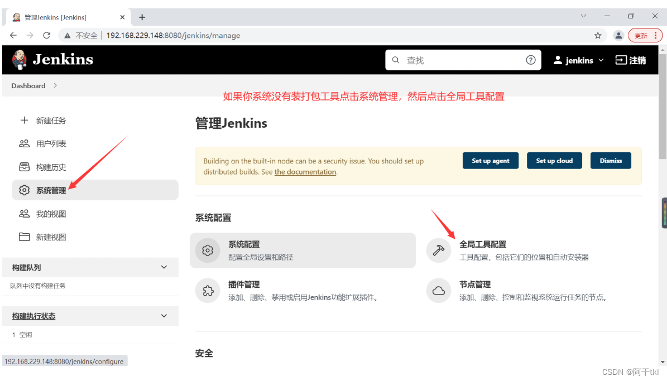Image resolution: width=667 pixels, height=381 pixels.
Task: Click the 构建历史 history icon
Action: pos(24,167)
